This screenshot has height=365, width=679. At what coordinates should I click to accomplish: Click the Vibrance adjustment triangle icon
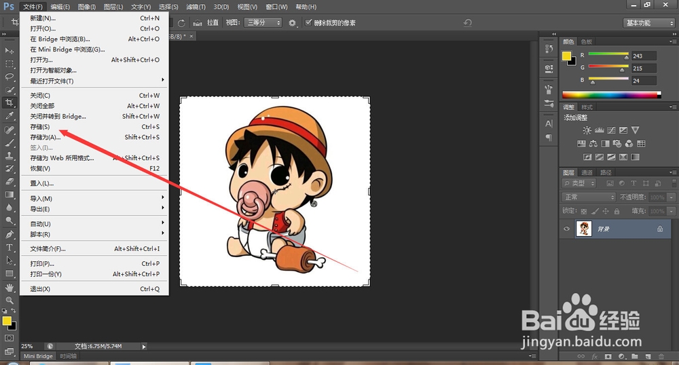pyautogui.click(x=636, y=130)
